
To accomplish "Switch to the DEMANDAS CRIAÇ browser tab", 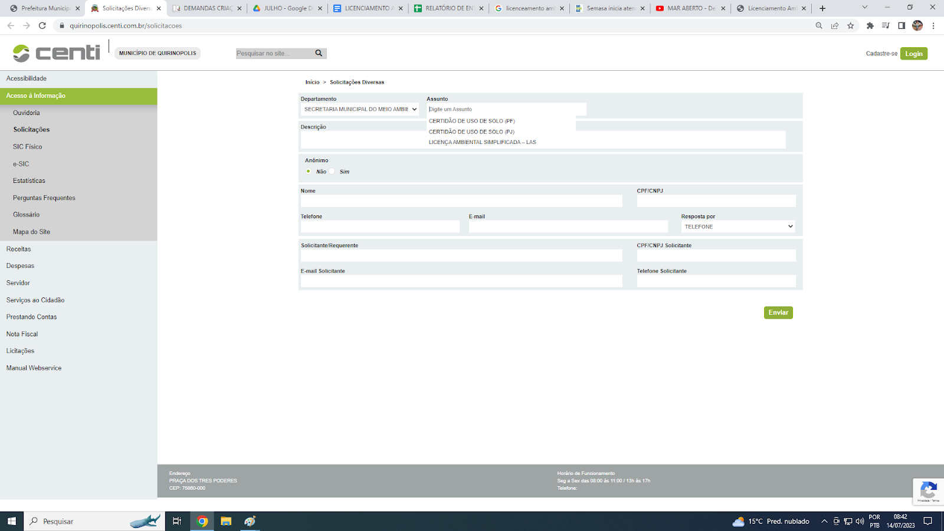I will coord(206,8).
